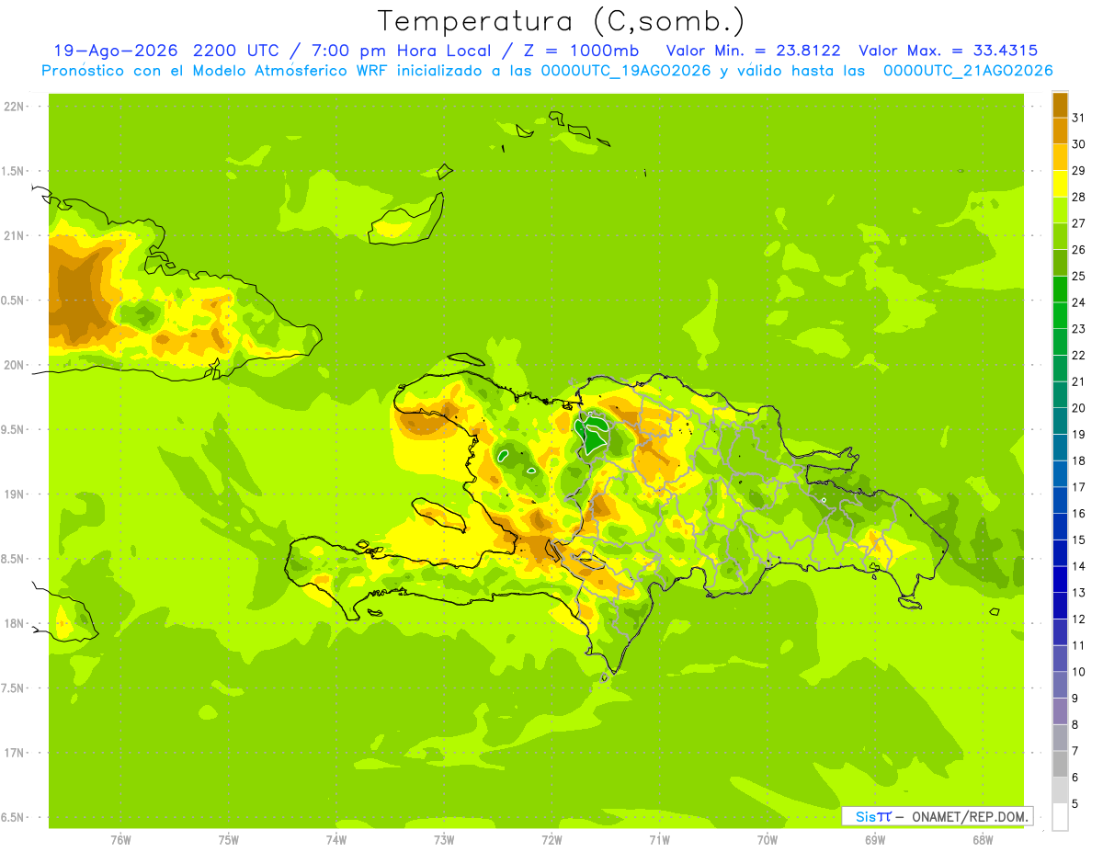Select the yellow swatch between 28 and 29
This screenshot has height=852, width=1103.
[x=1060, y=184]
